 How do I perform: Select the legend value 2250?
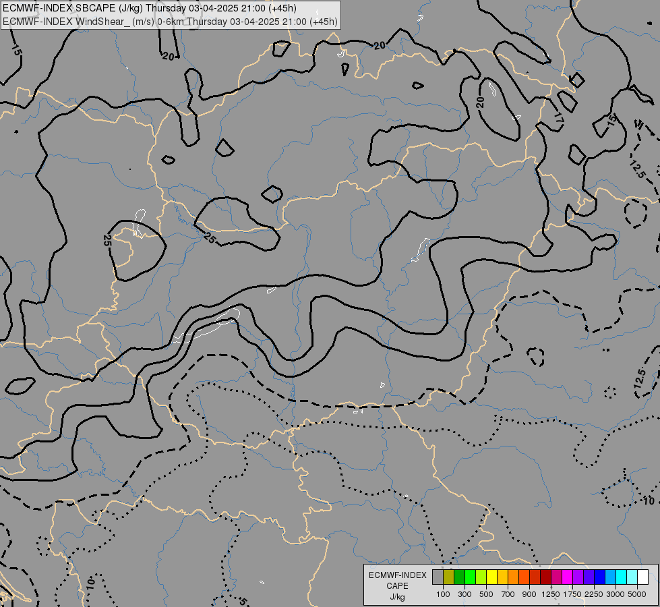(x=594, y=594)
